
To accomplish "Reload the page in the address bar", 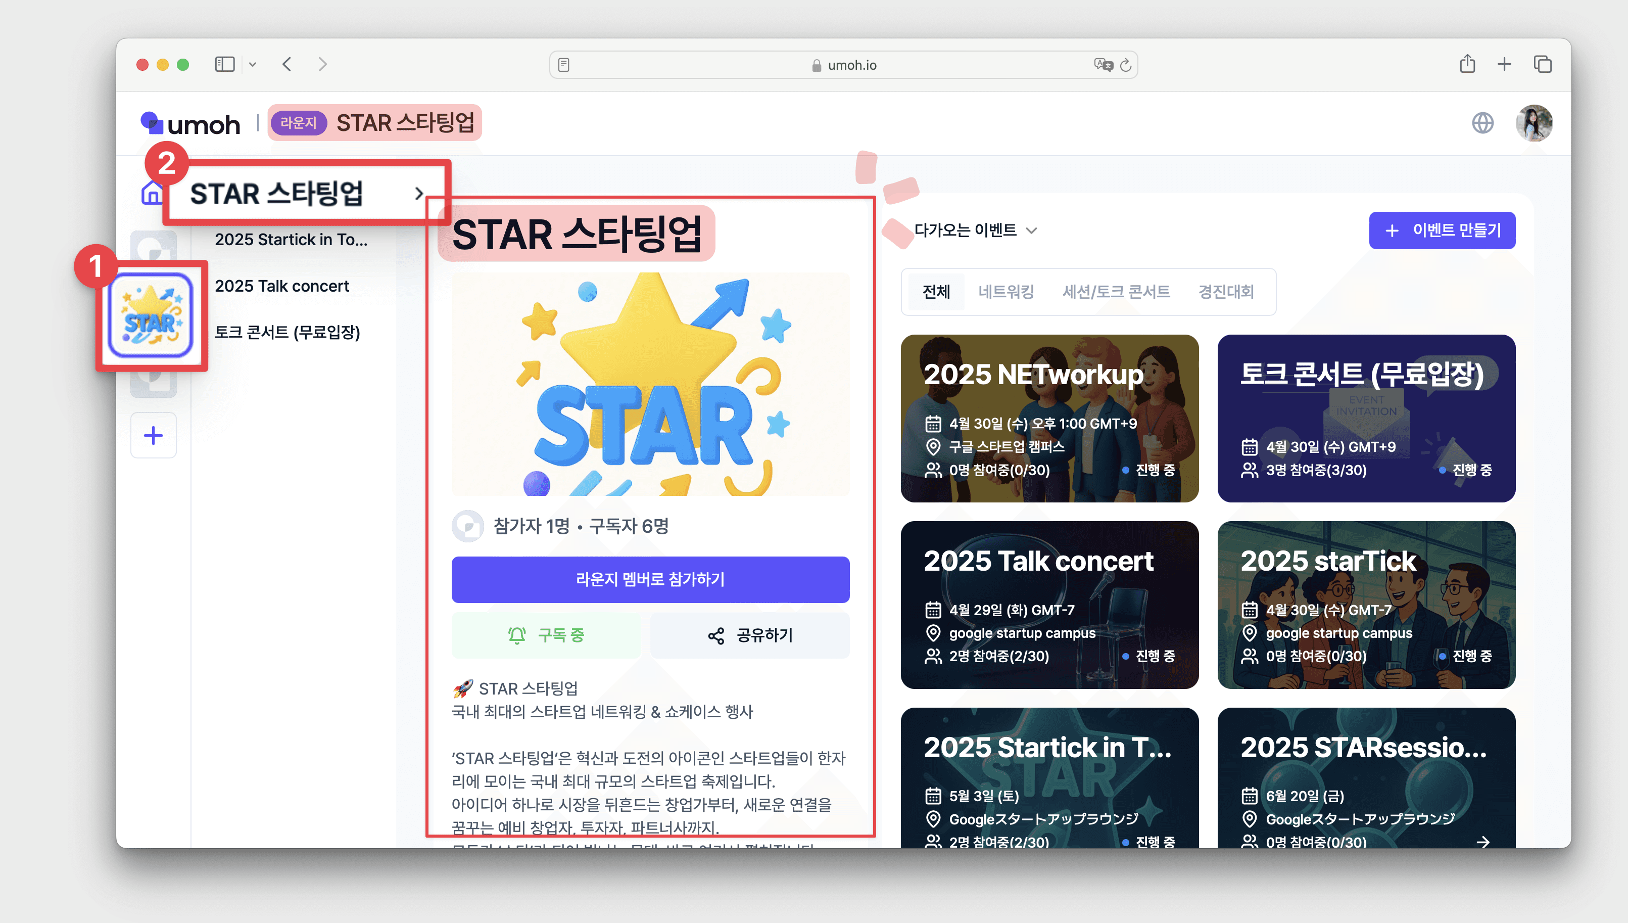I will click(x=1126, y=65).
